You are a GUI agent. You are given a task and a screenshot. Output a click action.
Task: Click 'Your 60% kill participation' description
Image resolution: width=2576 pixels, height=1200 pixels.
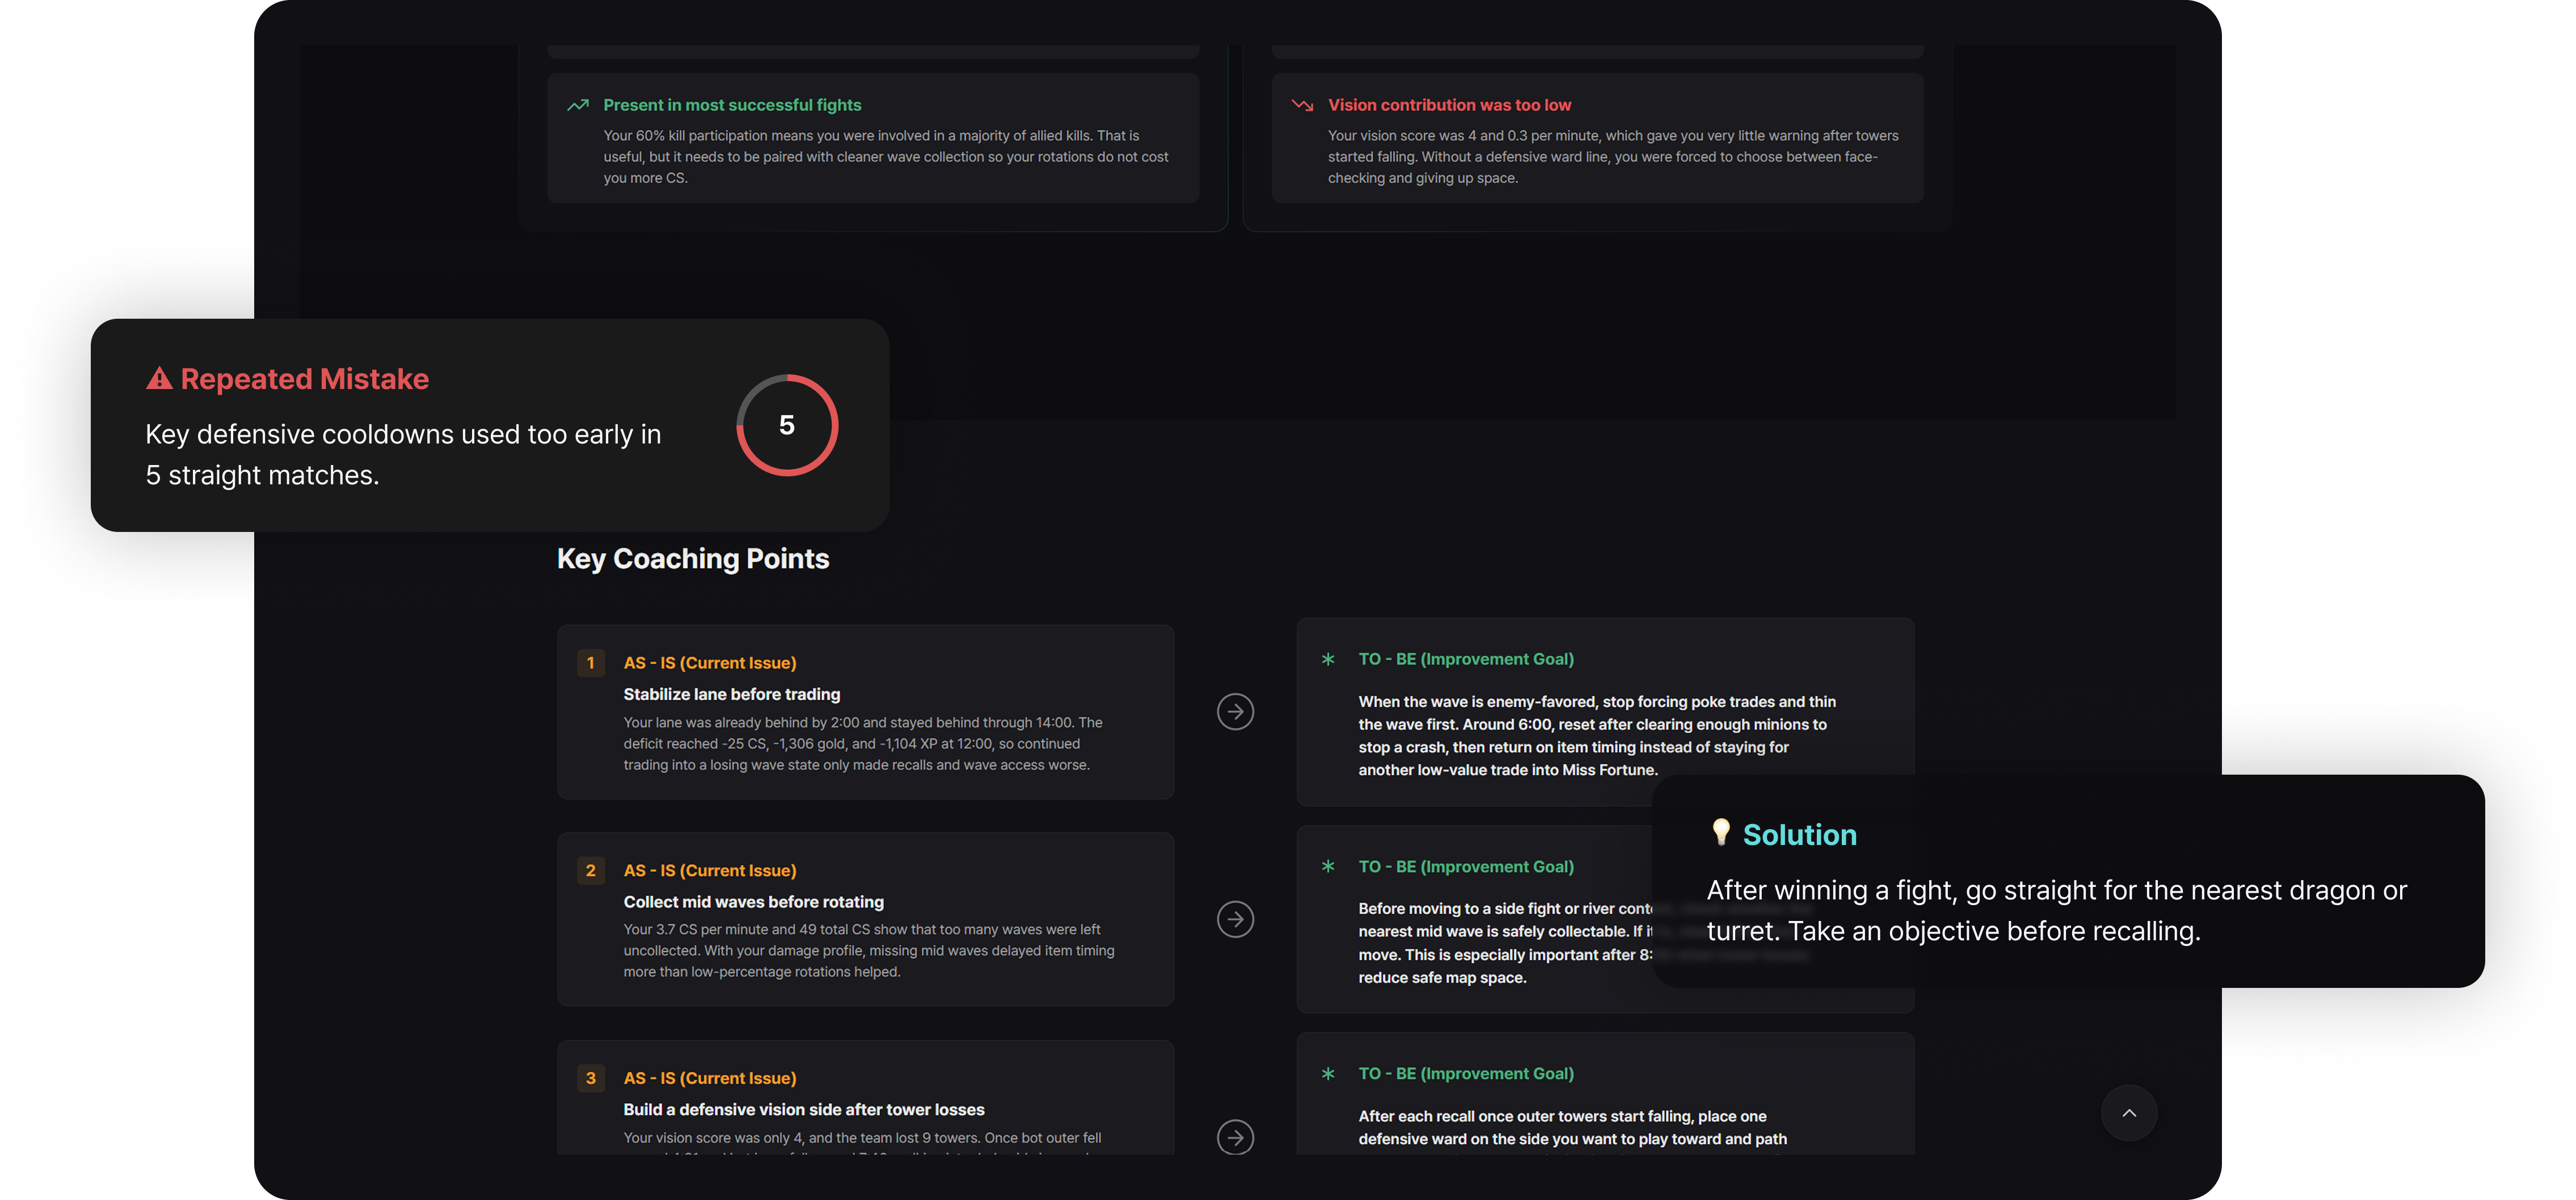click(x=886, y=157)
